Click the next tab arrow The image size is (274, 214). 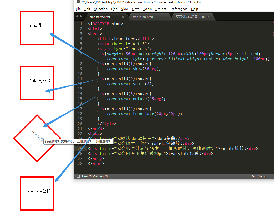81,16
